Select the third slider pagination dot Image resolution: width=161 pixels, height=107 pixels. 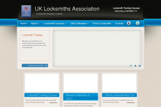coord(140,66)
